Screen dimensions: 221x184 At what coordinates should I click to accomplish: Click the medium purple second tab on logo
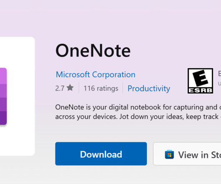(x=3, y=91)
